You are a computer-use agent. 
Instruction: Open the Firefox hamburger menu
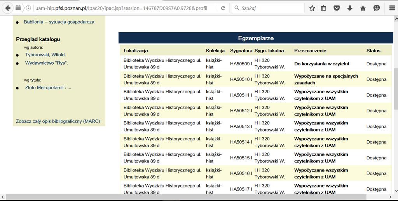tap(392, 8)
